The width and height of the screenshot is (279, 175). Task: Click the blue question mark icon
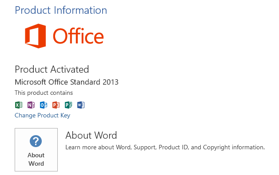(36, 141)
